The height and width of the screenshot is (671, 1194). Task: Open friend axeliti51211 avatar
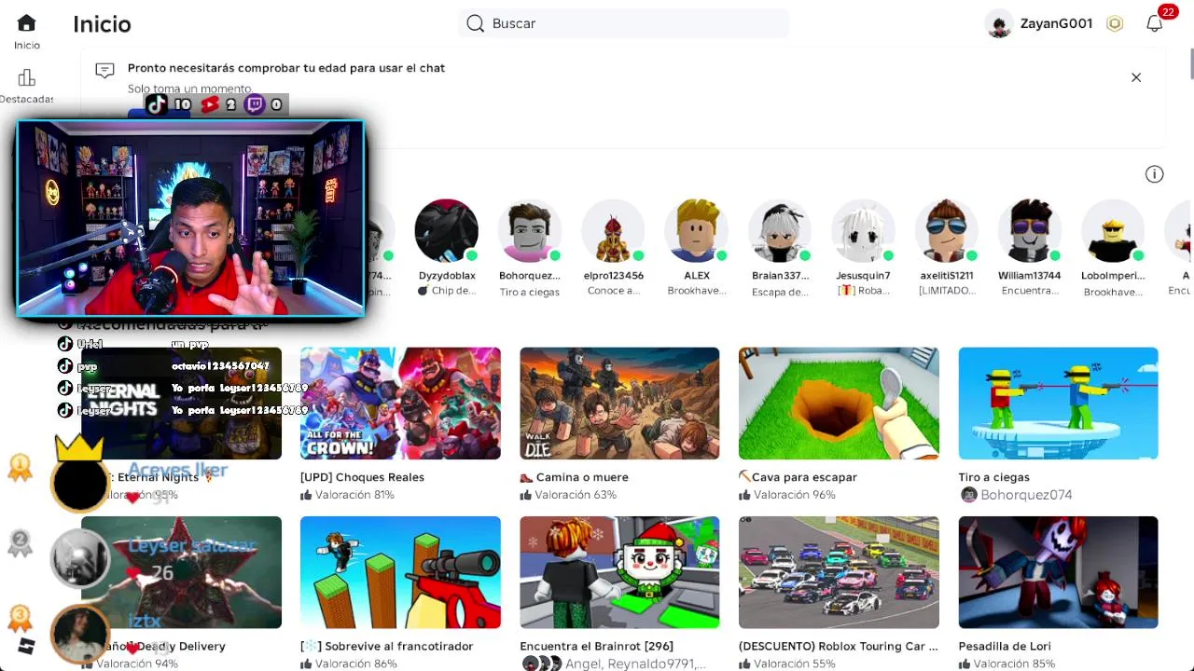coord(947,231)
